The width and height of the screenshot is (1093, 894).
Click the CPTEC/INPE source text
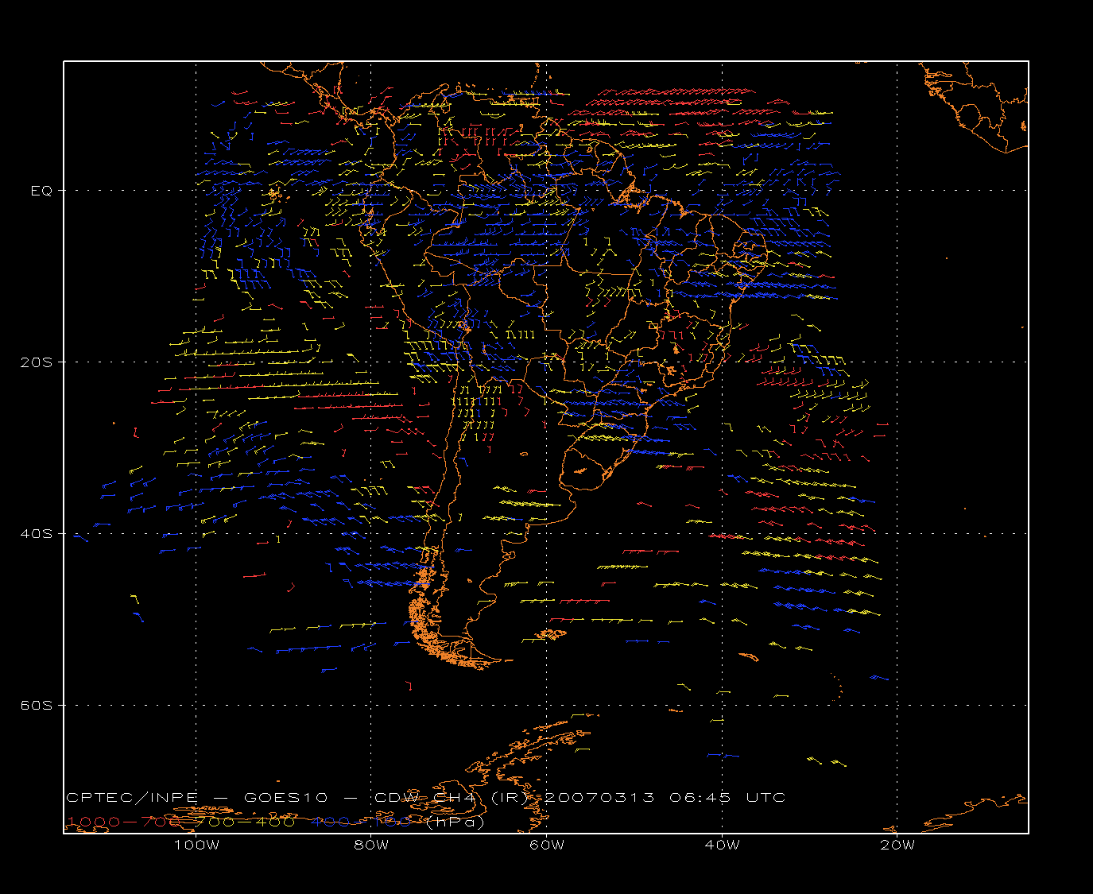(x=132, y=798)
